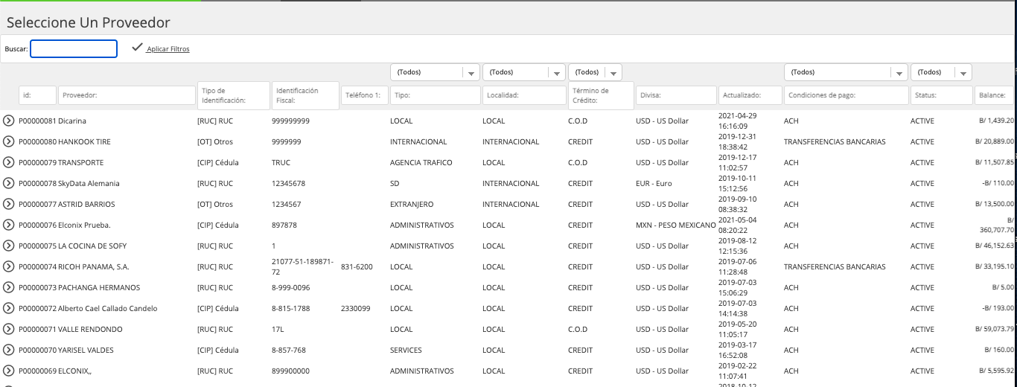Select the arrow icon for RICOH PANAMA, S.A.
This screenshot has width=1017, height=387.
(8, 266)
